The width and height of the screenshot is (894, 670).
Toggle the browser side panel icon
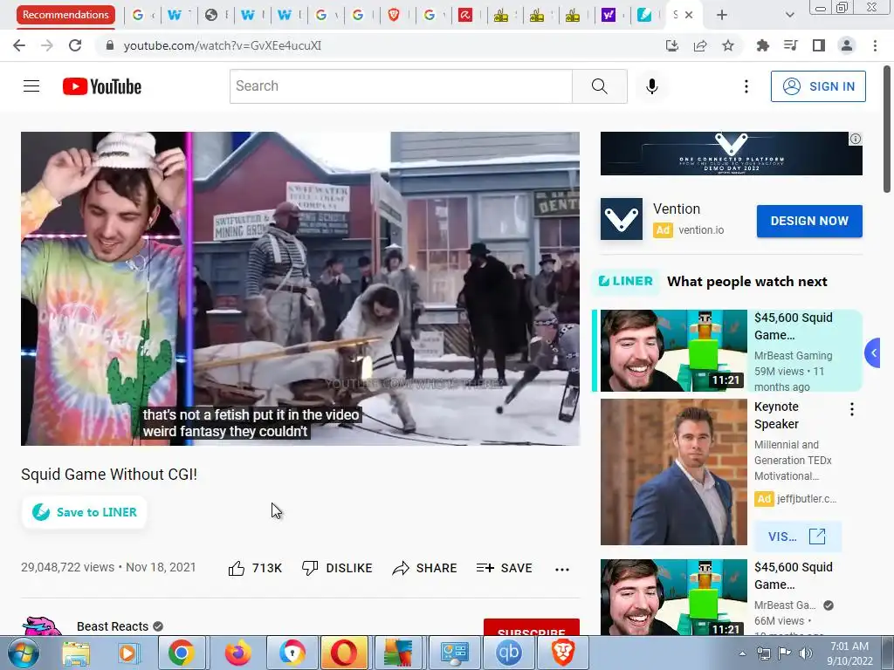(819, 45)
